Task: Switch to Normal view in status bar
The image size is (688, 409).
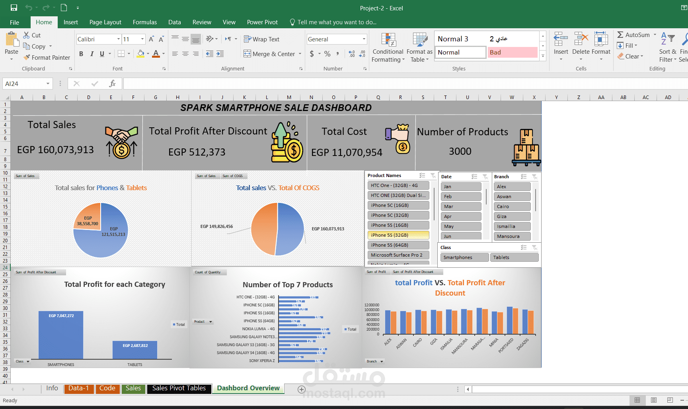Action: (637, 400)
